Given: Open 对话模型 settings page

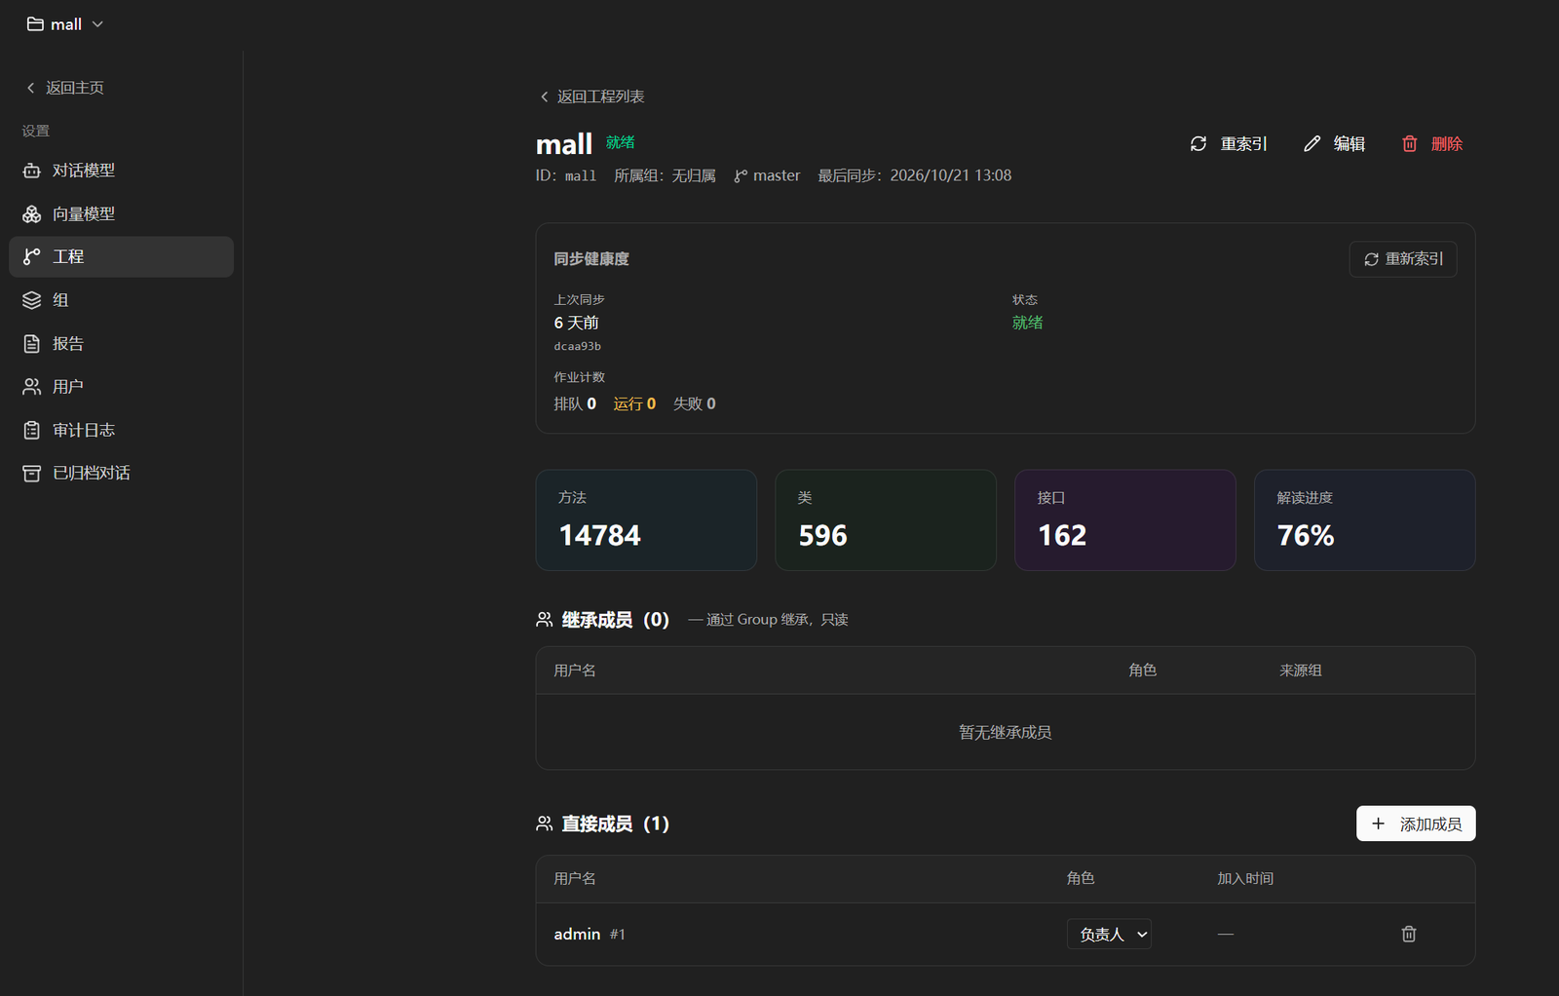Looking at the screenshot, I should point(121,171).
